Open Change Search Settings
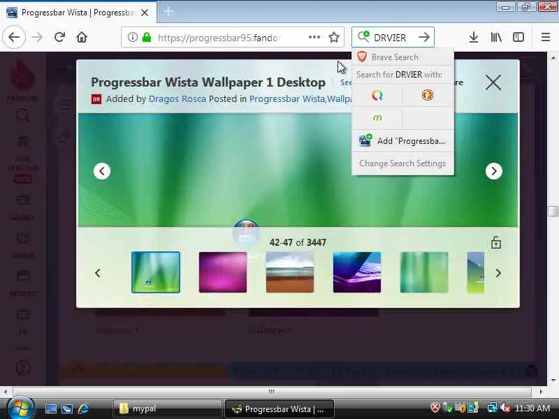This screenshot has width=559, height=419. pyautogui.click(x=402, y=163)
